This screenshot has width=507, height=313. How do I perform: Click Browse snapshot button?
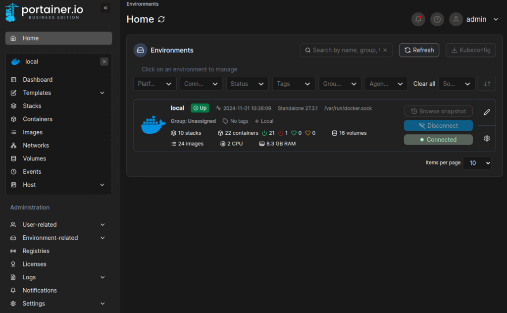[439, 111]
